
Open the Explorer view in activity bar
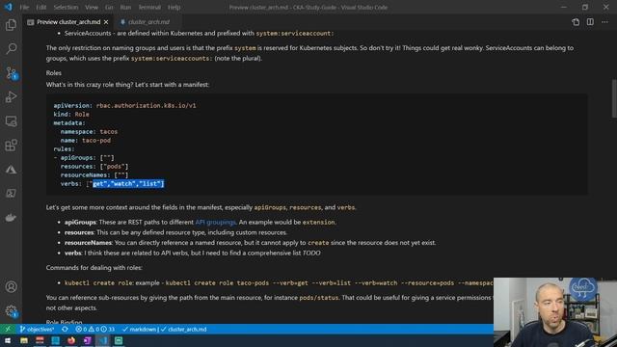11,25
